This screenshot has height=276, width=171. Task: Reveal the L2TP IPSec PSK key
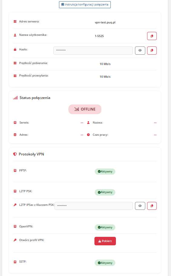[x=140, y=206]
